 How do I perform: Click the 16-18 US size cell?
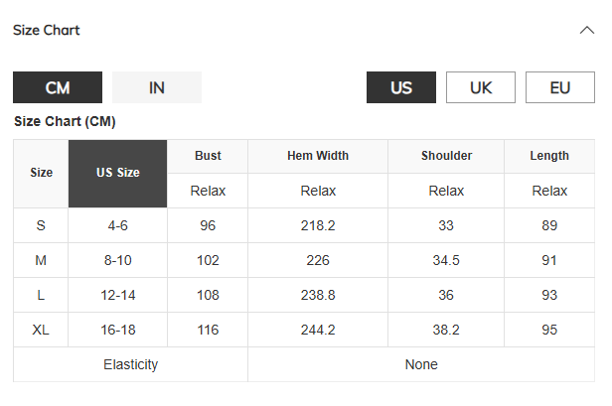coord(118,330)
